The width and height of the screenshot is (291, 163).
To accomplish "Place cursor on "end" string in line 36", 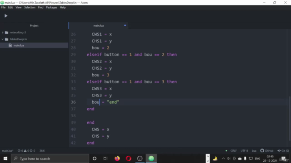I will pyautogui.click(x=113, y=102).
